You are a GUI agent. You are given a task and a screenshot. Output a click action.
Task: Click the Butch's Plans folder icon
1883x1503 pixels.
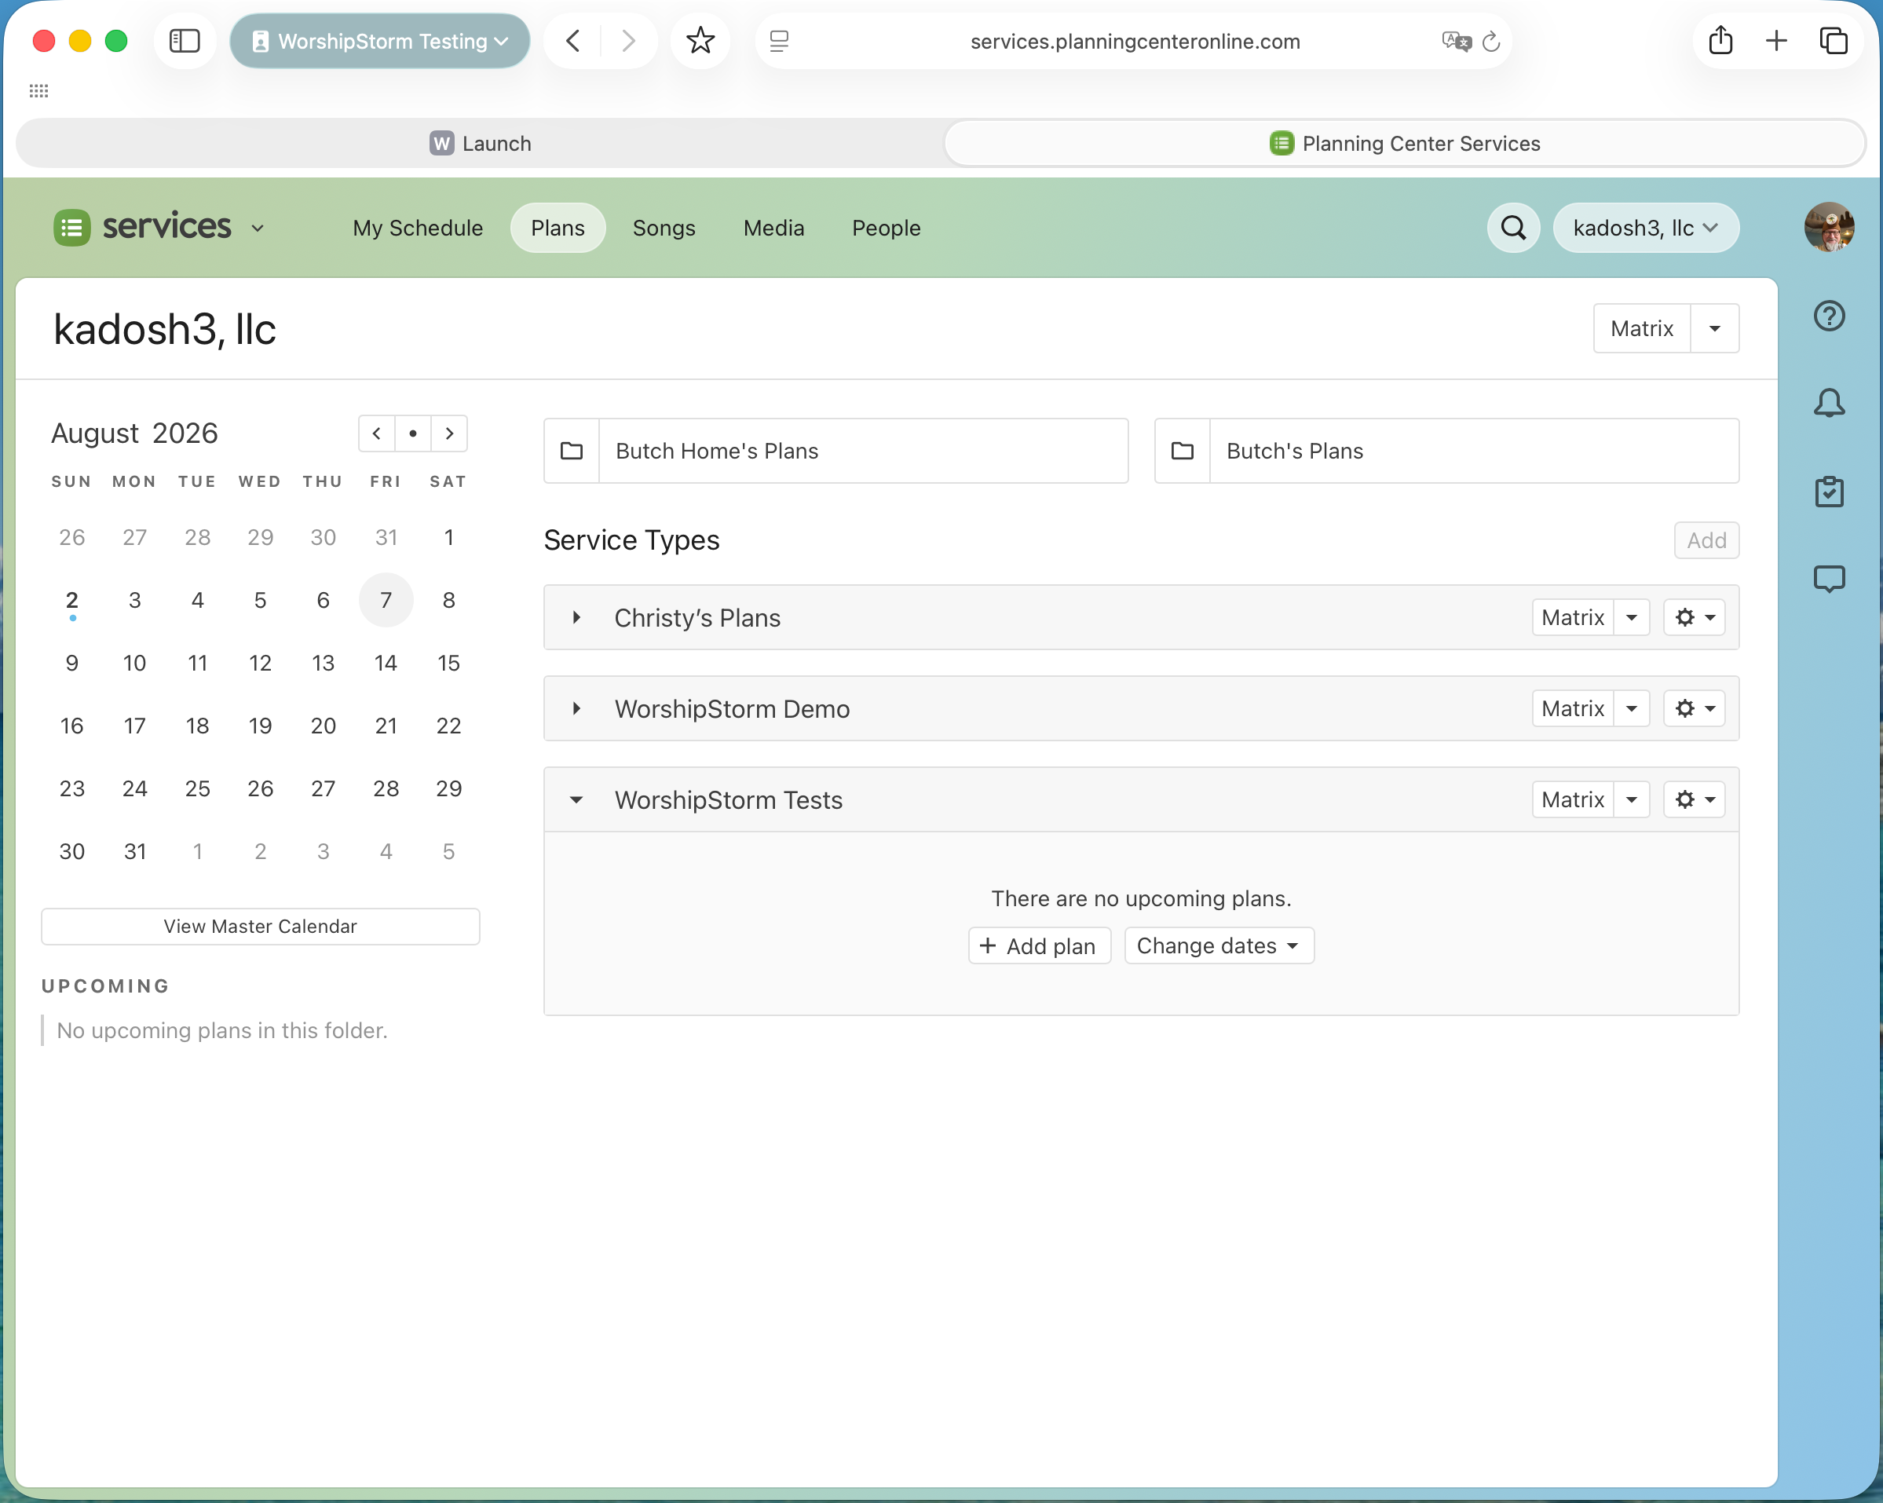tap(1183, 451)
